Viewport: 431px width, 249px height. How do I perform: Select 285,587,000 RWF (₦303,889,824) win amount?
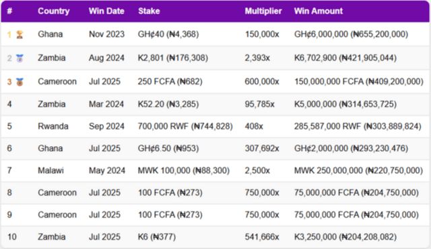(x=358, y=126)
